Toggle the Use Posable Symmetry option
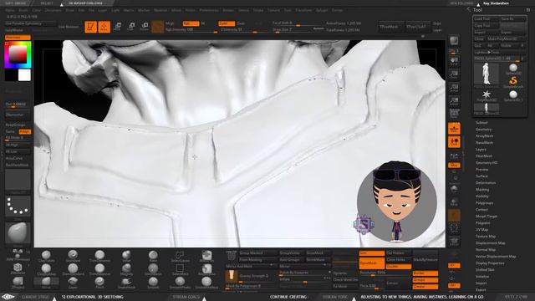535x301 pixels. 30,23
